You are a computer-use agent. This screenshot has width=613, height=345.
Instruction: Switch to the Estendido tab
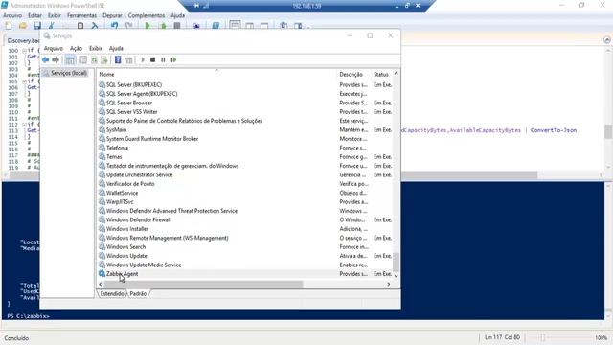(112, 294)
